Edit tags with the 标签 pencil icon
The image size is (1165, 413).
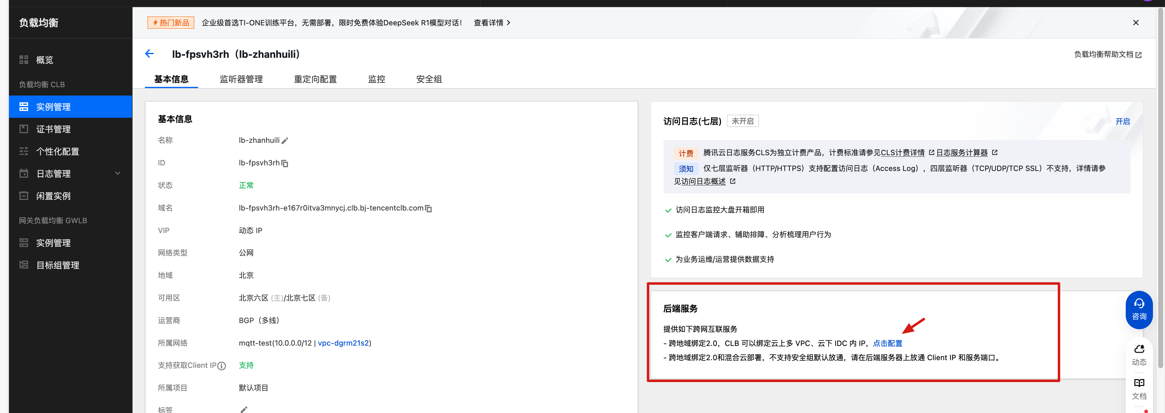coord(244,409)
